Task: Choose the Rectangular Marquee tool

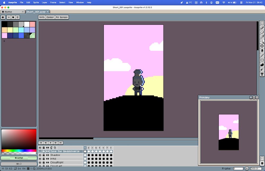Action: [262, 23]
